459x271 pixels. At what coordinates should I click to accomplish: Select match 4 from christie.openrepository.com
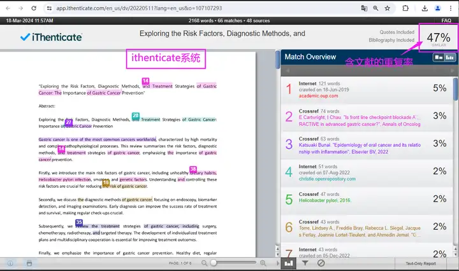click(x=367, y=173)
